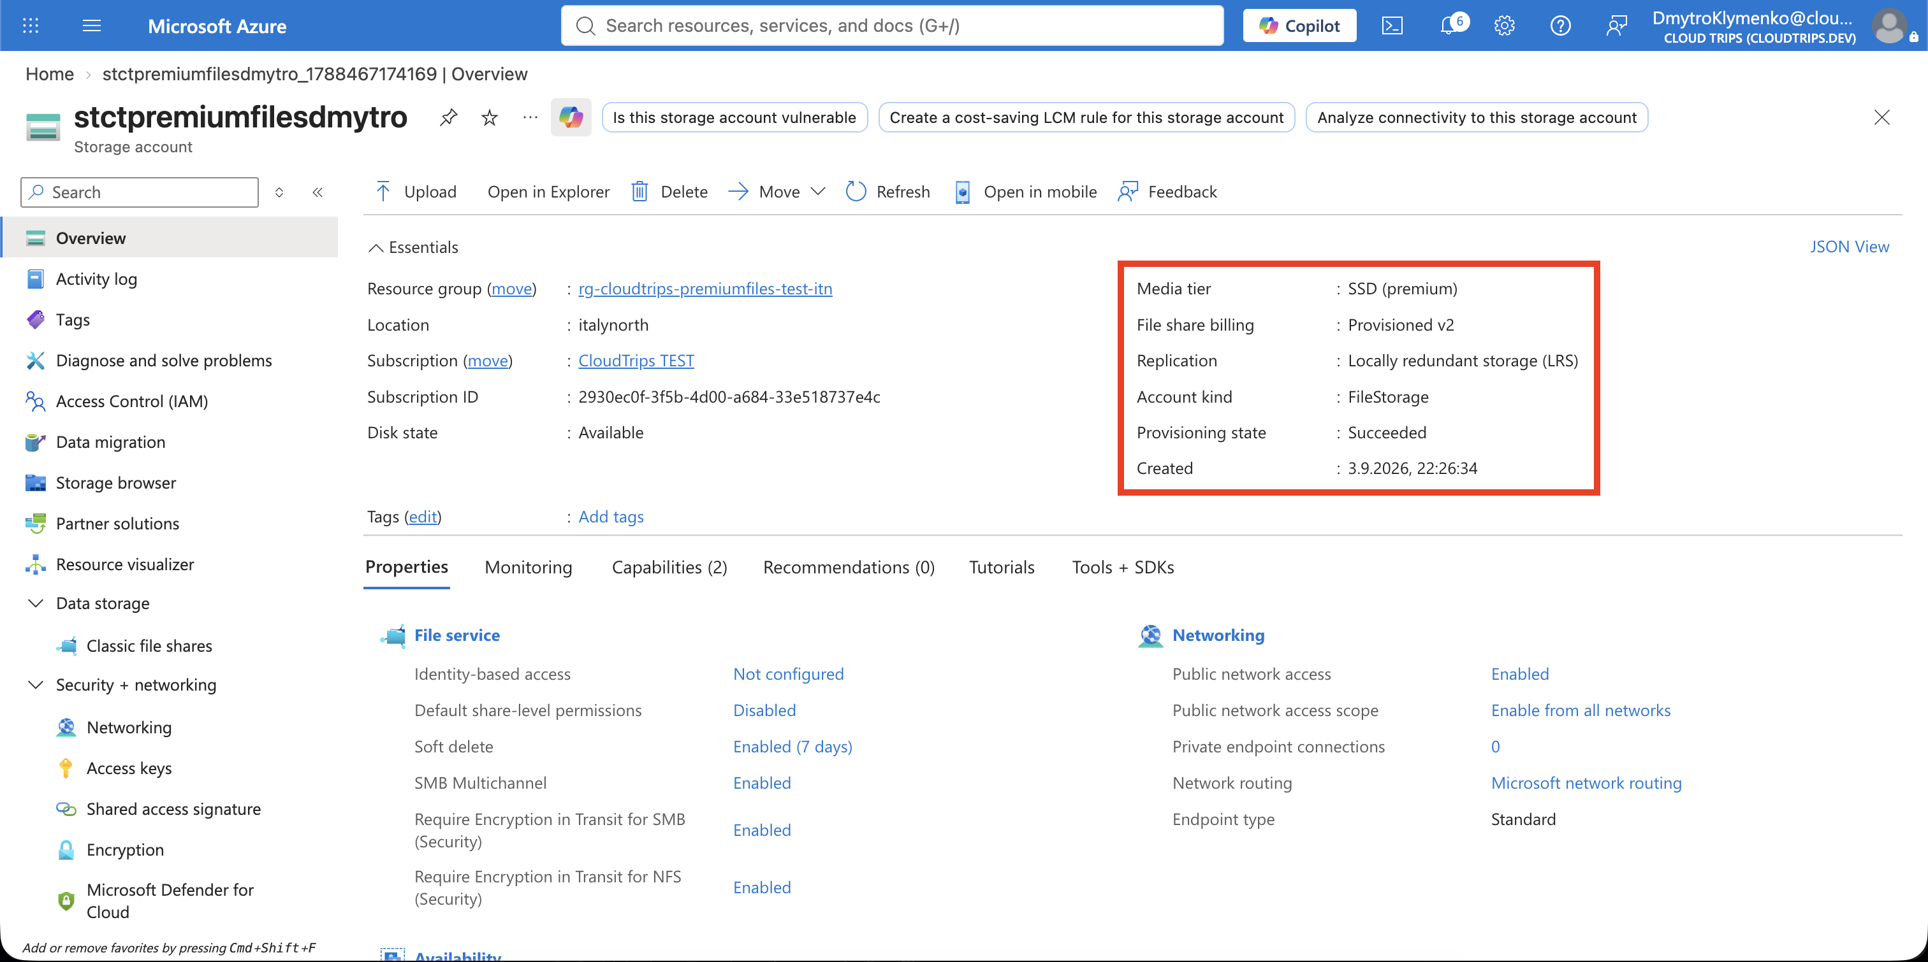
Task: Click the Upload toolbar button
Action: 416,192
